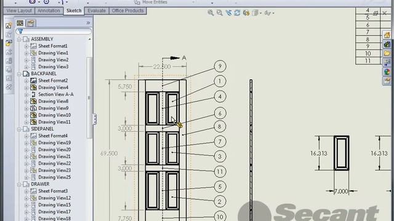Select SIDEPANEL sheet in tree
This screenshot has height=221, width=394.
(x=42, y=129)
